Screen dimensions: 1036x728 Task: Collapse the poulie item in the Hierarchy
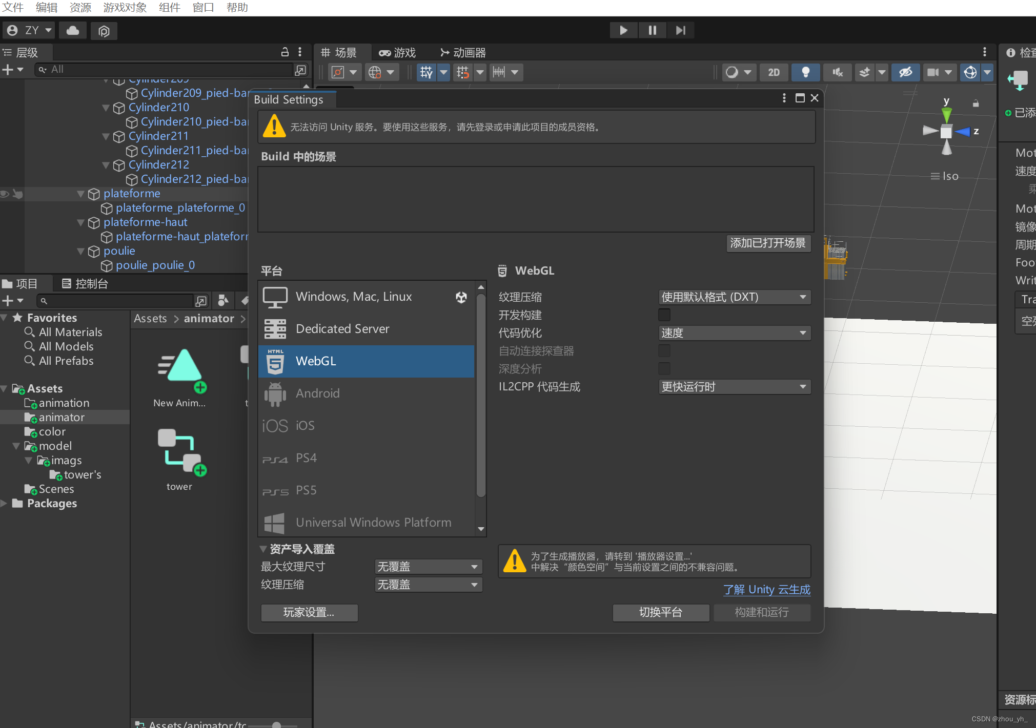(80, 251)
